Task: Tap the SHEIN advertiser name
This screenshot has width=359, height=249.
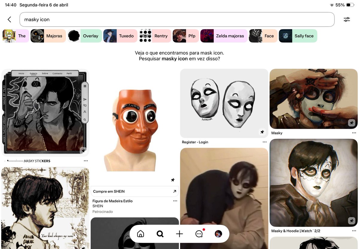Action: tap(98, 206)
